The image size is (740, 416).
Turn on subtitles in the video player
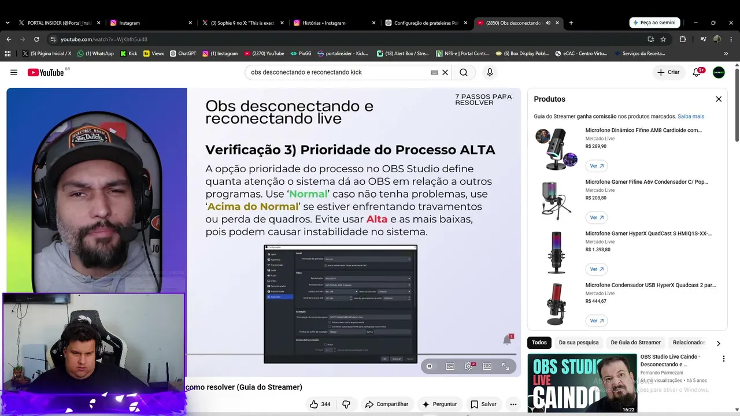tap(450, 366)
